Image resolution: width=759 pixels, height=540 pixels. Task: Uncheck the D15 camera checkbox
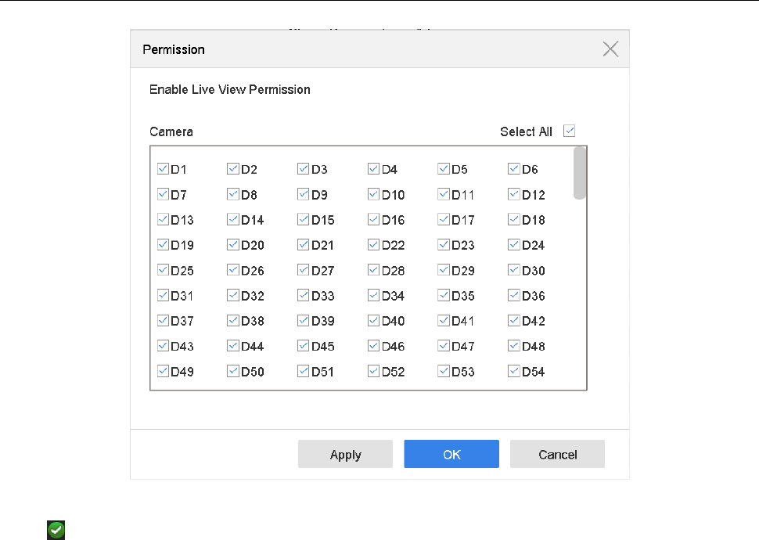point(304,220)
